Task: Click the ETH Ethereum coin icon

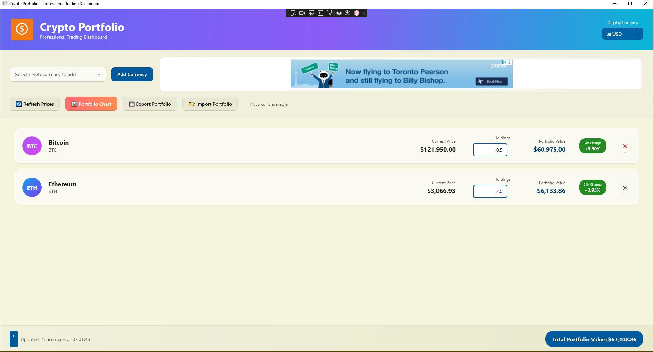Action: point(32,187)
